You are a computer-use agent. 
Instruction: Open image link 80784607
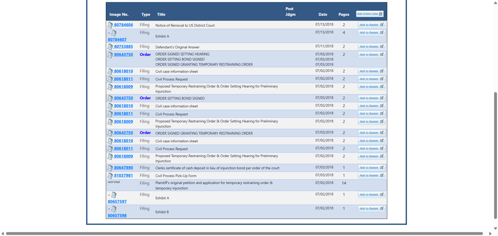[x=117, y=40]
